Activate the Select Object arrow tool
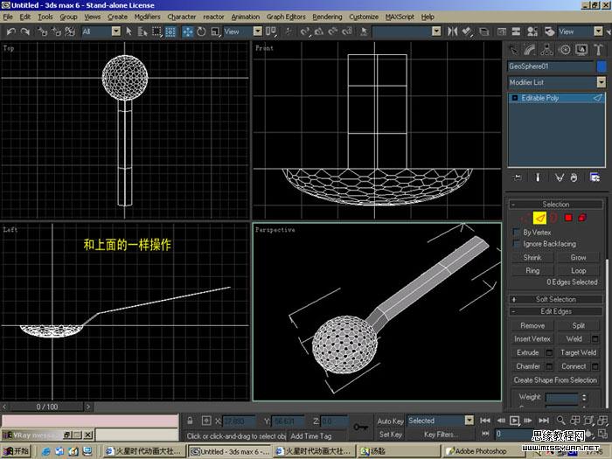 (129, 31)
